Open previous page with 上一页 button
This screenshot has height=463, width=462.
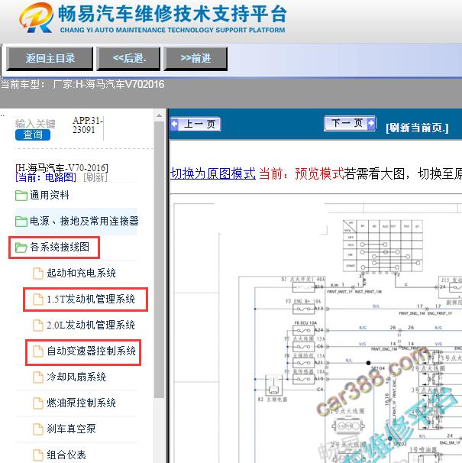pyautogui.click(x=195, y=124)
